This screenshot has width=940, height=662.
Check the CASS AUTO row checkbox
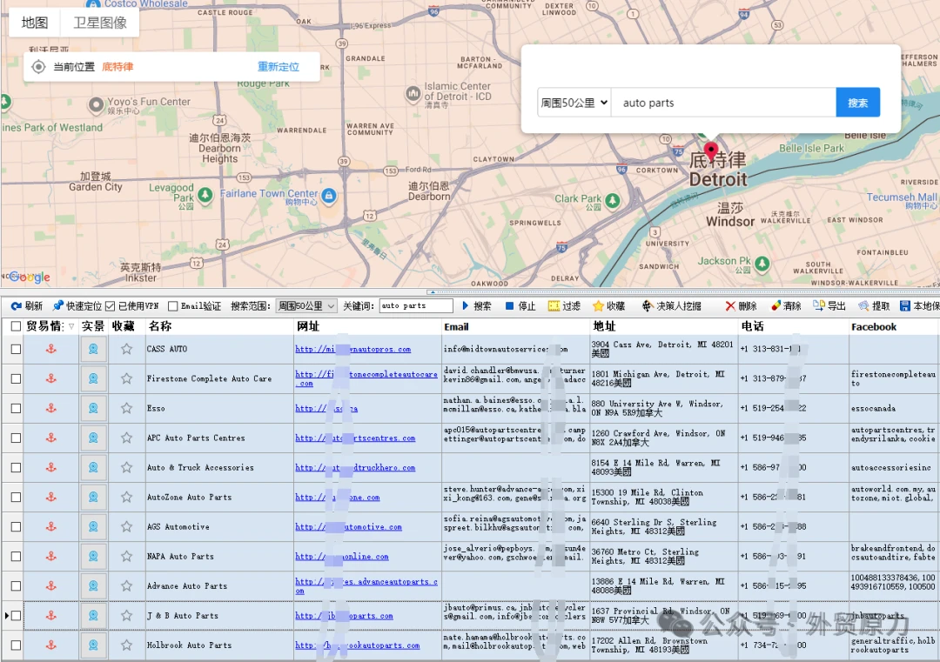[17, 350]
